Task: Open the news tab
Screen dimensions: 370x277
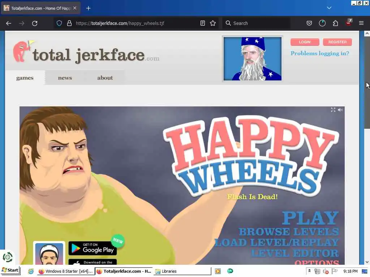Action: 65,78
